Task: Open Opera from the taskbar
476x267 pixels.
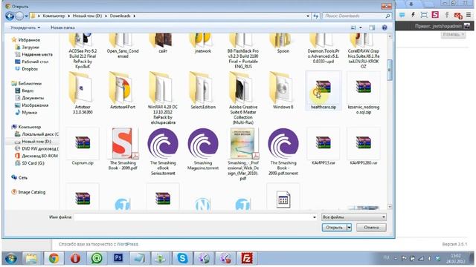Action: (75, 259)
